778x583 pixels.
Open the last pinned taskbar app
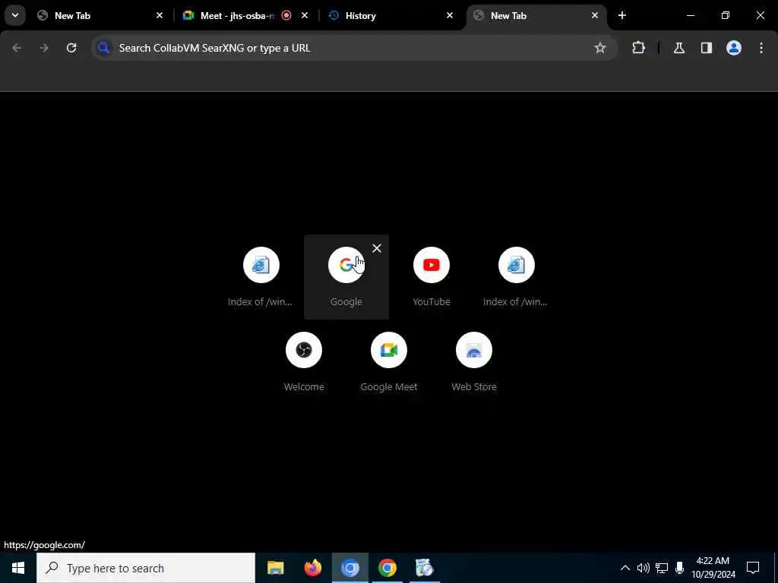coord(424,568)
